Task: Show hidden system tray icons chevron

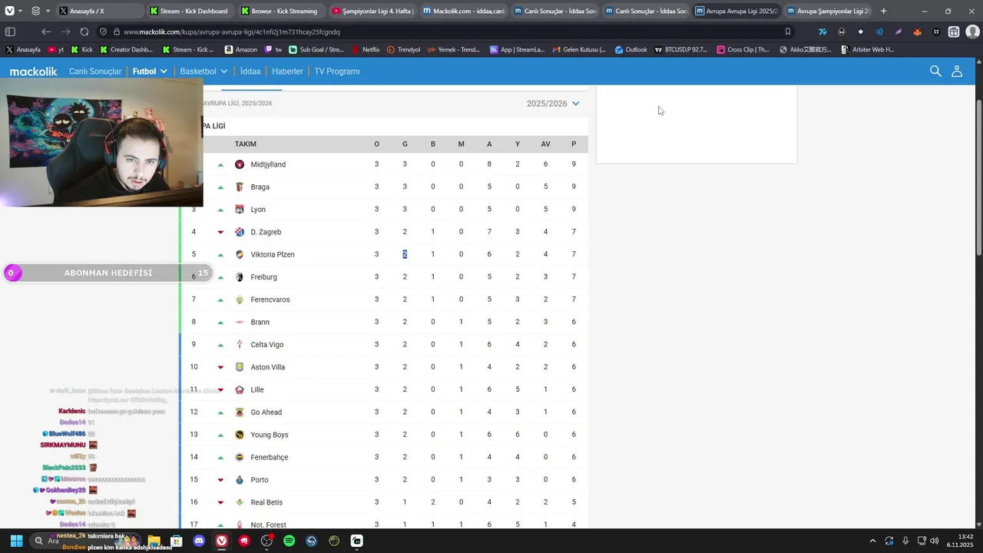Action: [872, 541]
